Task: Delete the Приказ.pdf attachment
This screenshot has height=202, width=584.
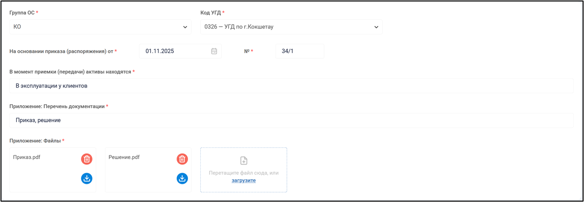Action: 87,159
